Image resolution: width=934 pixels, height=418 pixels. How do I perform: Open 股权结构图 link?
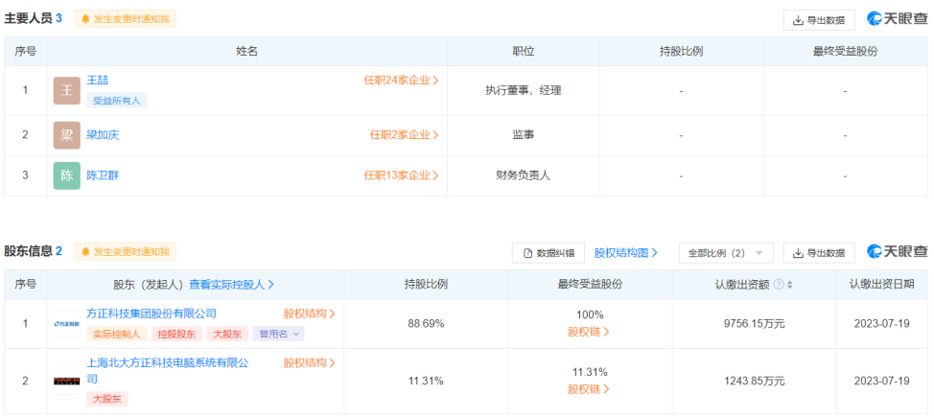(626, 253)
